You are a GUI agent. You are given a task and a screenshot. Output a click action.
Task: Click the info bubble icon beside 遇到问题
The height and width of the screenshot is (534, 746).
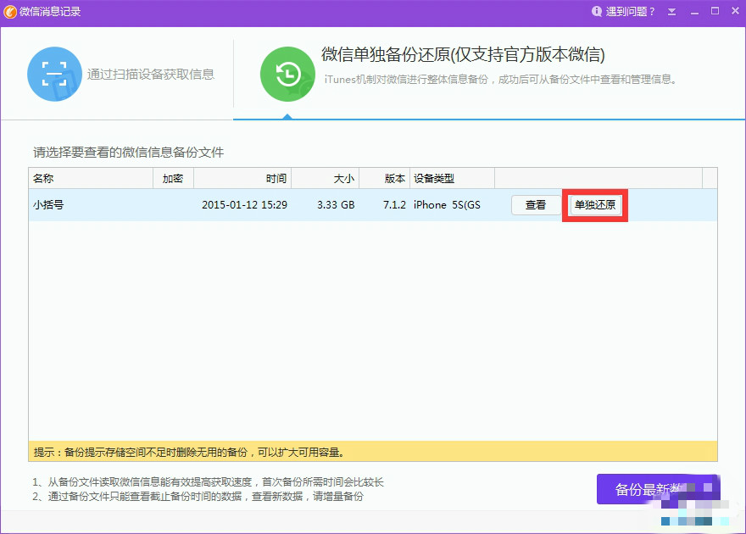[x=597, y=11]
